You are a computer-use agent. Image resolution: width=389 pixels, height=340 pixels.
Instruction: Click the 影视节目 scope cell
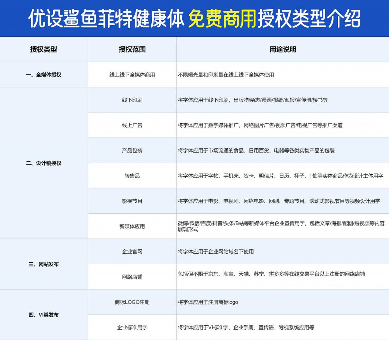coord(132,201)
